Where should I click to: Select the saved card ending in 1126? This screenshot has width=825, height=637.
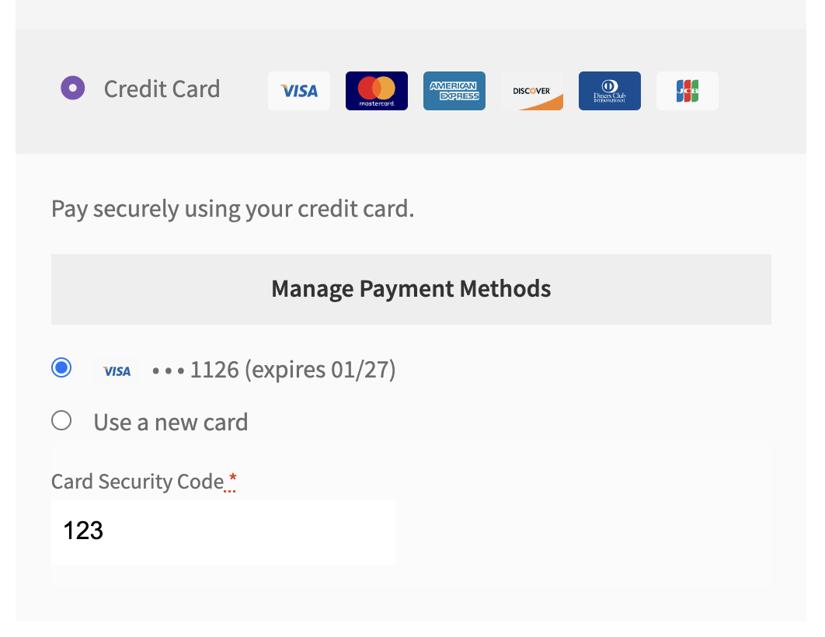click(x=61, y=367)
